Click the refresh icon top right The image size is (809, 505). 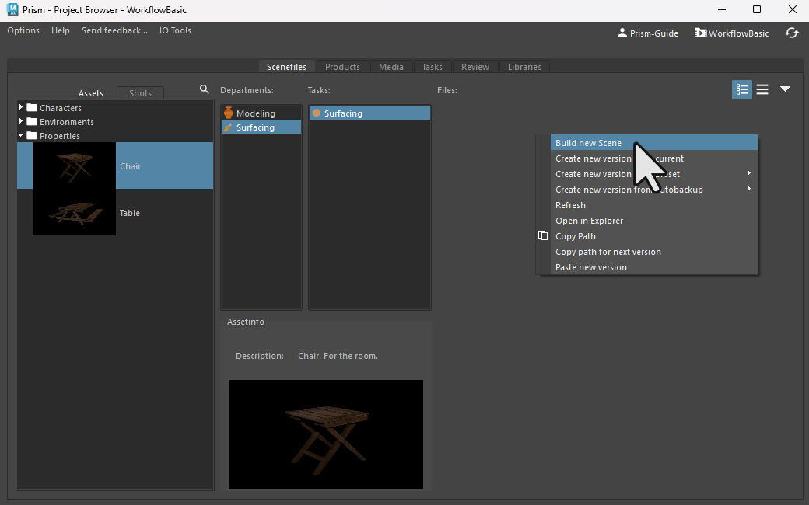(792, 33)
